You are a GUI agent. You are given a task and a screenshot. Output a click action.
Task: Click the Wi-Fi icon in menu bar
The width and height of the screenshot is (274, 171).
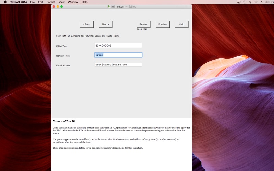256,2
